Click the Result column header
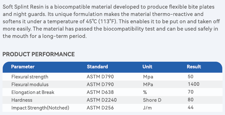This screenshot has height=115, width=225. pos(194,67)
